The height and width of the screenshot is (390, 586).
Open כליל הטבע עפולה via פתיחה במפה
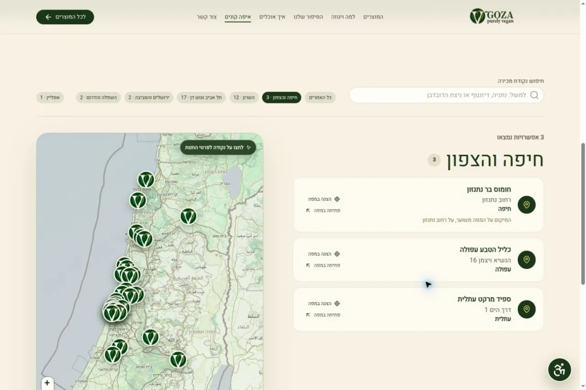[323, 265]
